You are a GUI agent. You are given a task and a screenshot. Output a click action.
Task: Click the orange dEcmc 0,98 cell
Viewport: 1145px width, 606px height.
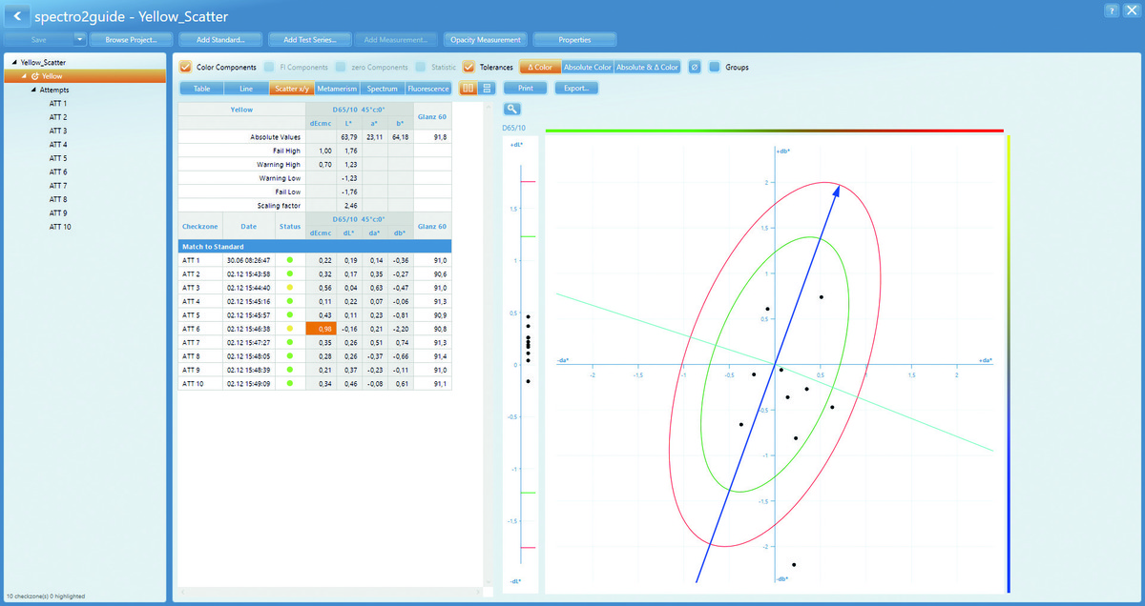[320, 328]
